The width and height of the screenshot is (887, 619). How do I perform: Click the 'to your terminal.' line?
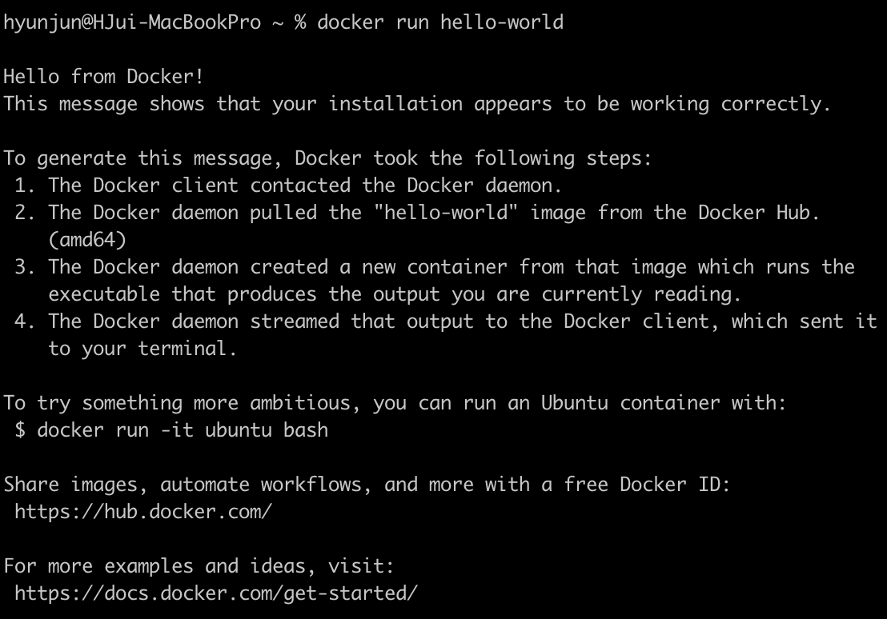(142, 348)
